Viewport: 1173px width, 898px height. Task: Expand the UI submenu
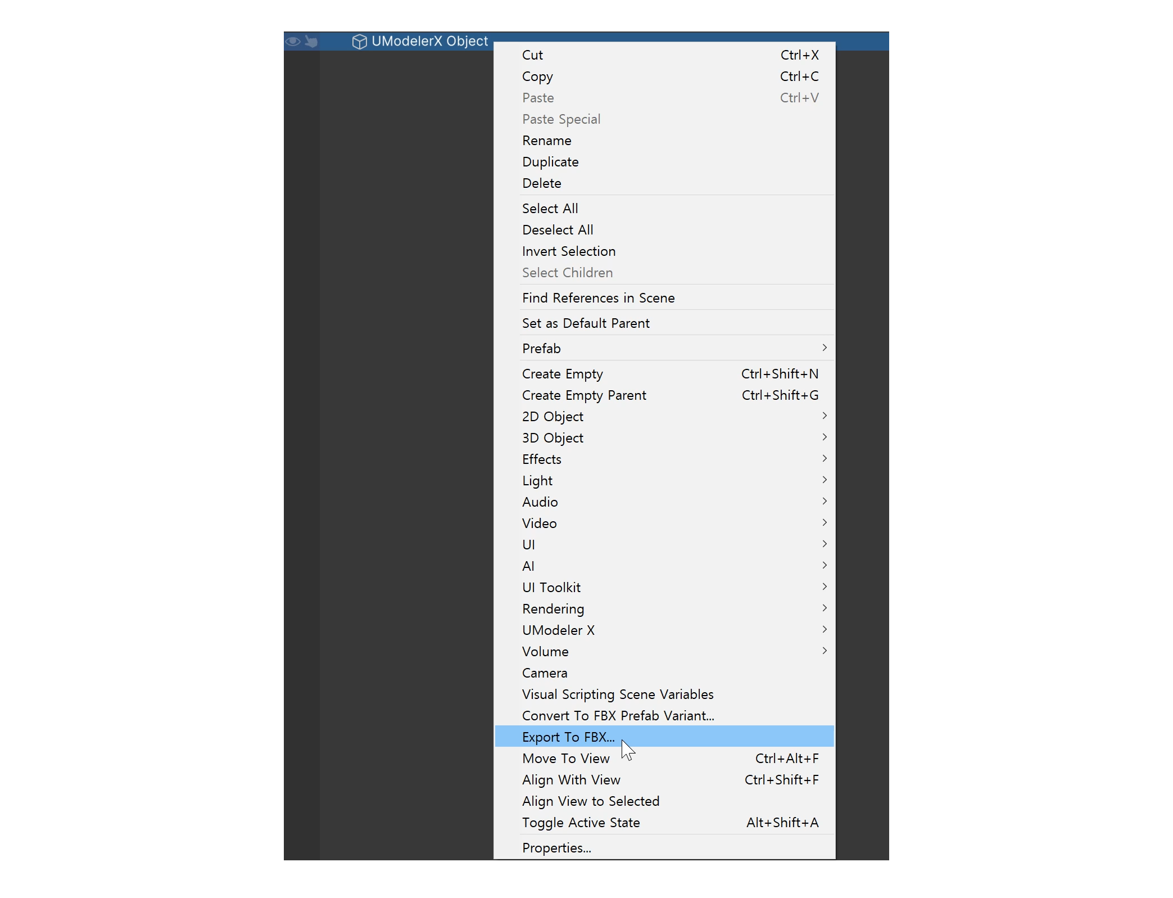pos(664,545)
